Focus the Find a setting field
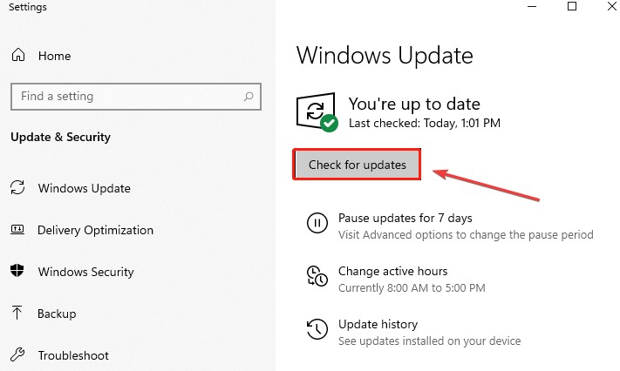Viewport: 620px width, 371px height. pyautogui.click(x=136, y=97)
